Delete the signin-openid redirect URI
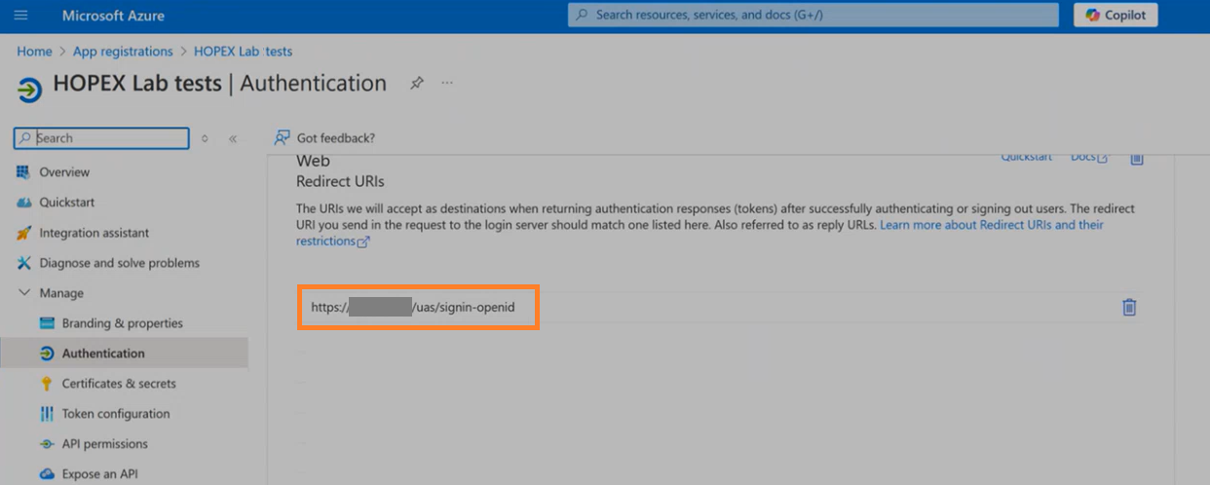 [1129, 307]
